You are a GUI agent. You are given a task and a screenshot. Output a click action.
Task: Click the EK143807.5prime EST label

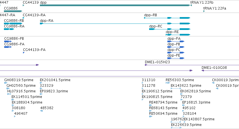click(x=199, y=119)
